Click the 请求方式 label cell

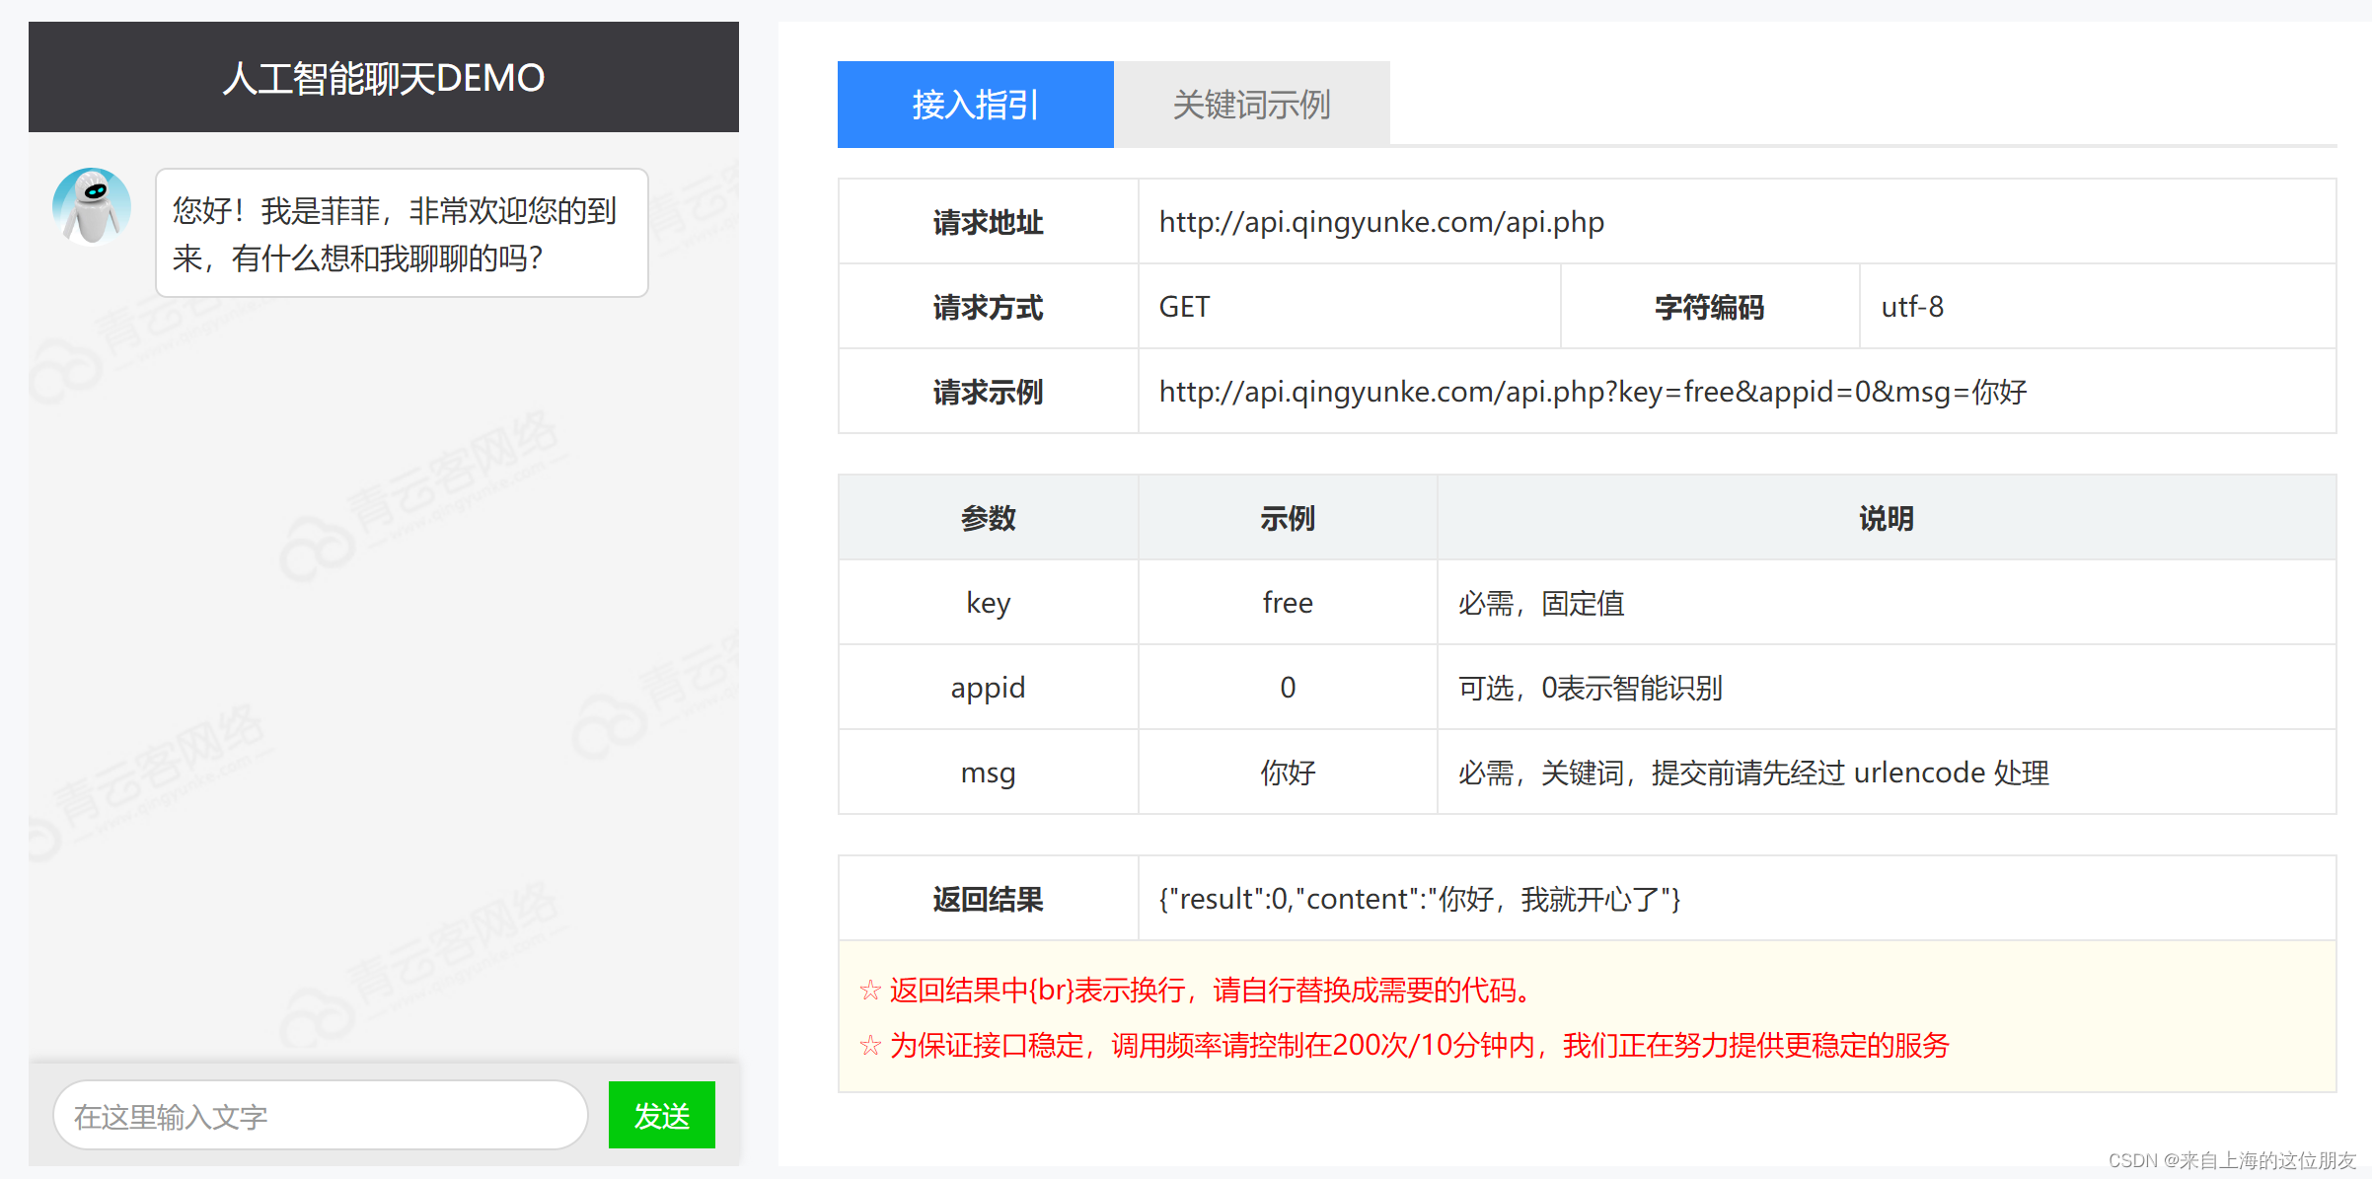[988, 307]
